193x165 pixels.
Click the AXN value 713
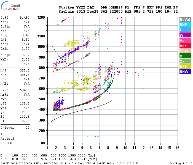150,12
